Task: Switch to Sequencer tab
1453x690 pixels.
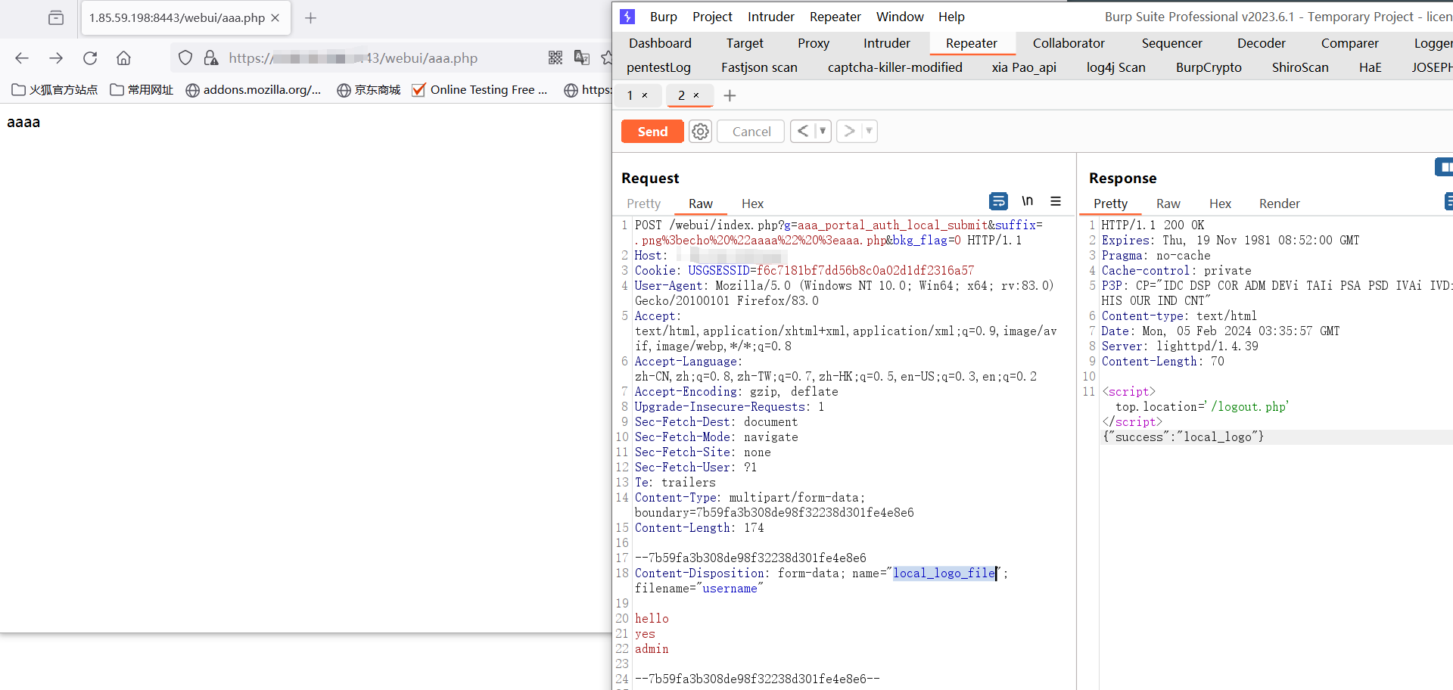Action: pos(1171,43)
